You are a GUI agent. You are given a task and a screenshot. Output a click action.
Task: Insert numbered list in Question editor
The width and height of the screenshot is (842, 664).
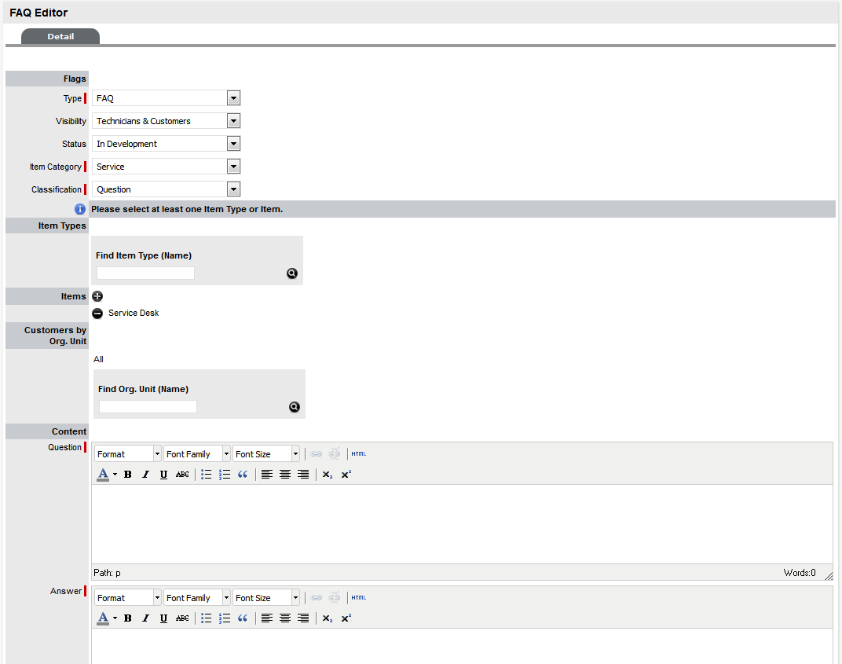[x=225, y=475]
